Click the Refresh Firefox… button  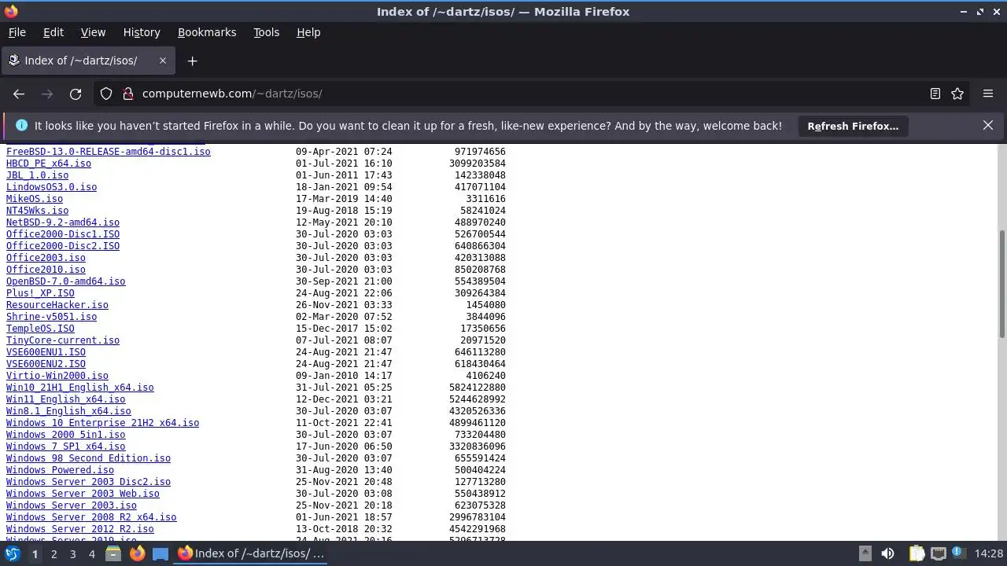pos(853,126)
